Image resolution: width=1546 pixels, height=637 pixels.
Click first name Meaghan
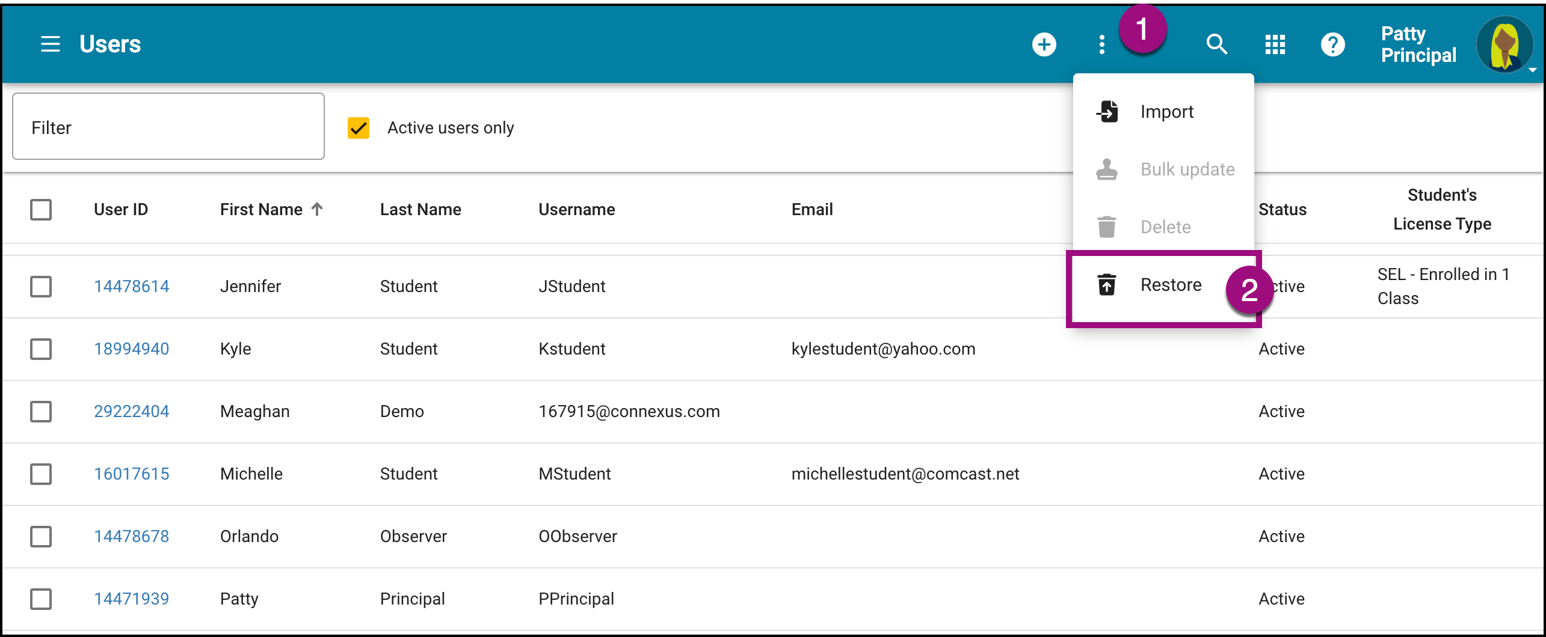(255, 412)
